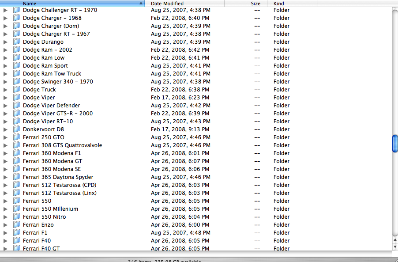The height and width of the screenshot is (262, 398).
Task: Click the Ferrari 365 Daytona Spyder folder icon
Action: (17, 177)
